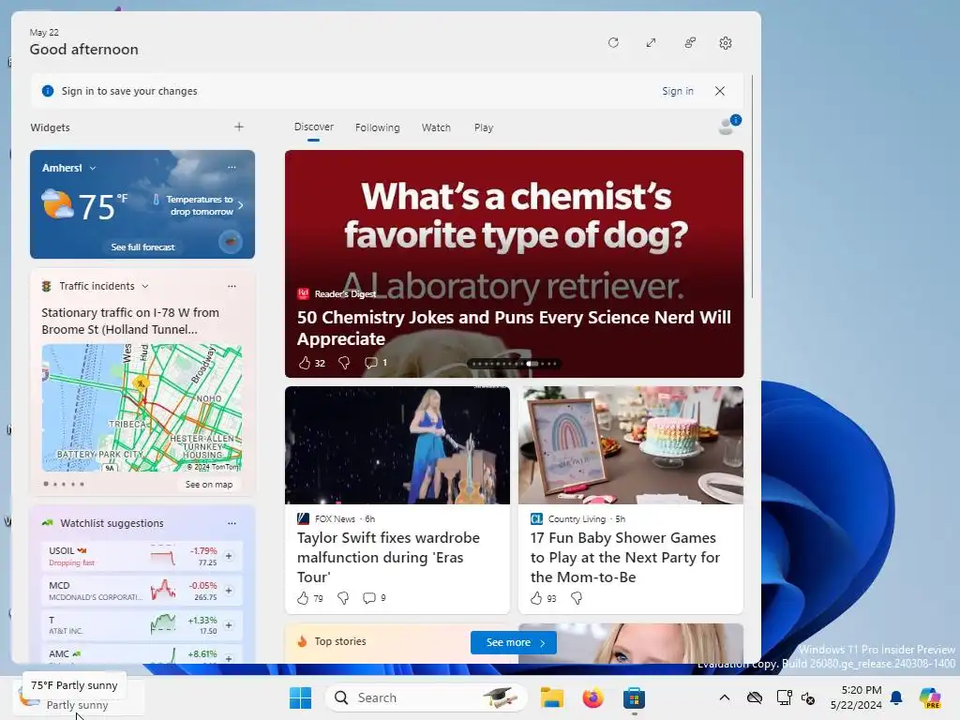
Task: Open Traffic incidents more options menu
Action: [x=232, y=286]
